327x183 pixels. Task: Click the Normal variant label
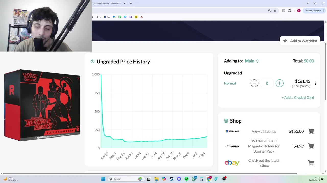point(230,83)
